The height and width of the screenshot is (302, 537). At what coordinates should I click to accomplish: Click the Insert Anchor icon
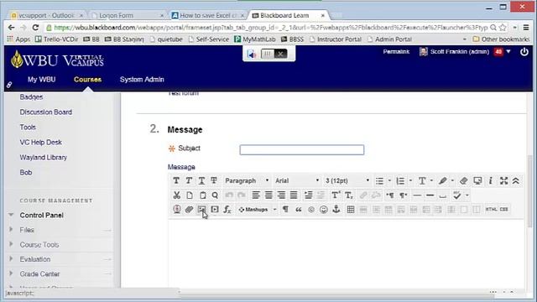coord(336,209)
